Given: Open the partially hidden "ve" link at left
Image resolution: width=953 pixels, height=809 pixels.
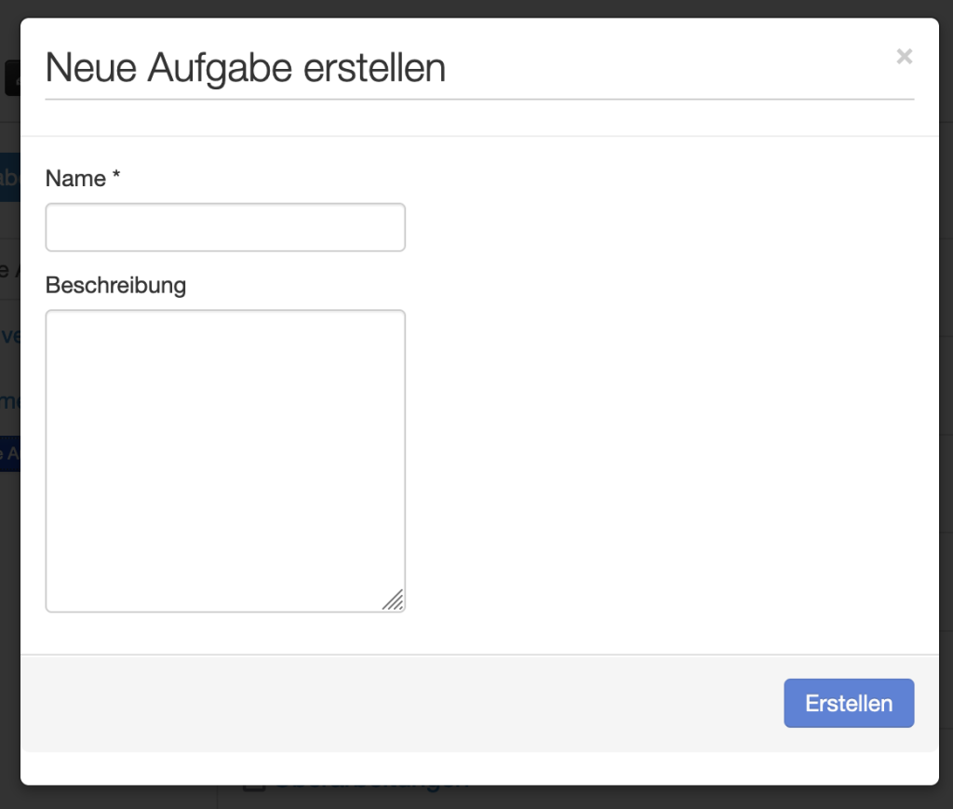Looking at the screenshot, I should coord(9,335).
